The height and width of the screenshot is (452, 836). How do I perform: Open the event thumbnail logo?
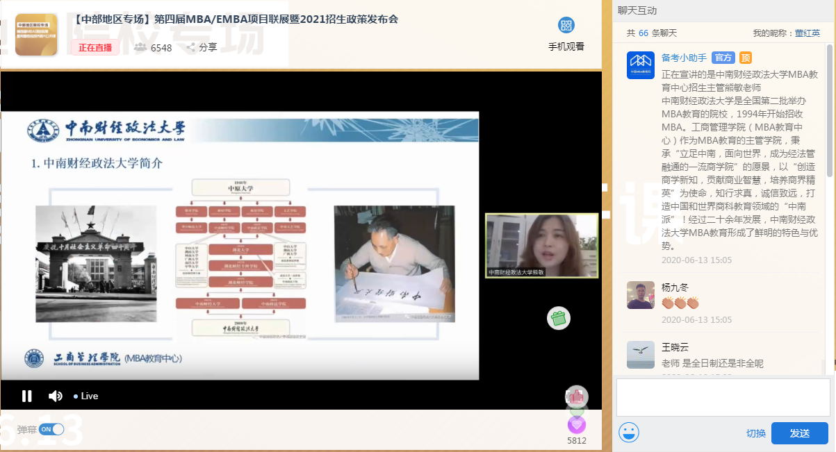[36, 35]
